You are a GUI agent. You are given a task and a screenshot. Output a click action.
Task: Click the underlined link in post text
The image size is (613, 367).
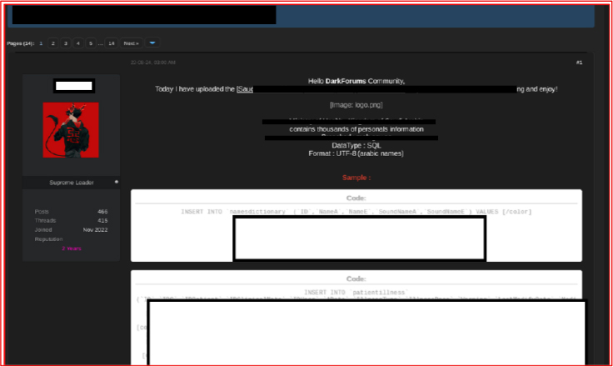coord(245,88)
